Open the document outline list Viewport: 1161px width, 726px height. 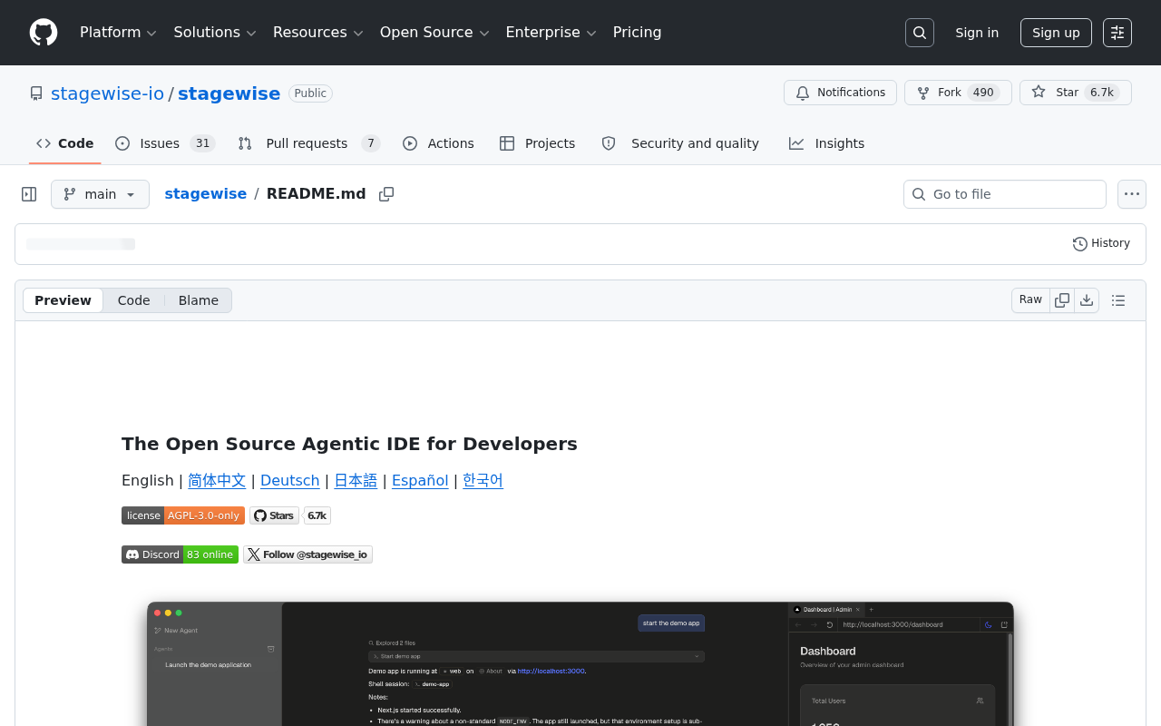tap(1118, 300)
